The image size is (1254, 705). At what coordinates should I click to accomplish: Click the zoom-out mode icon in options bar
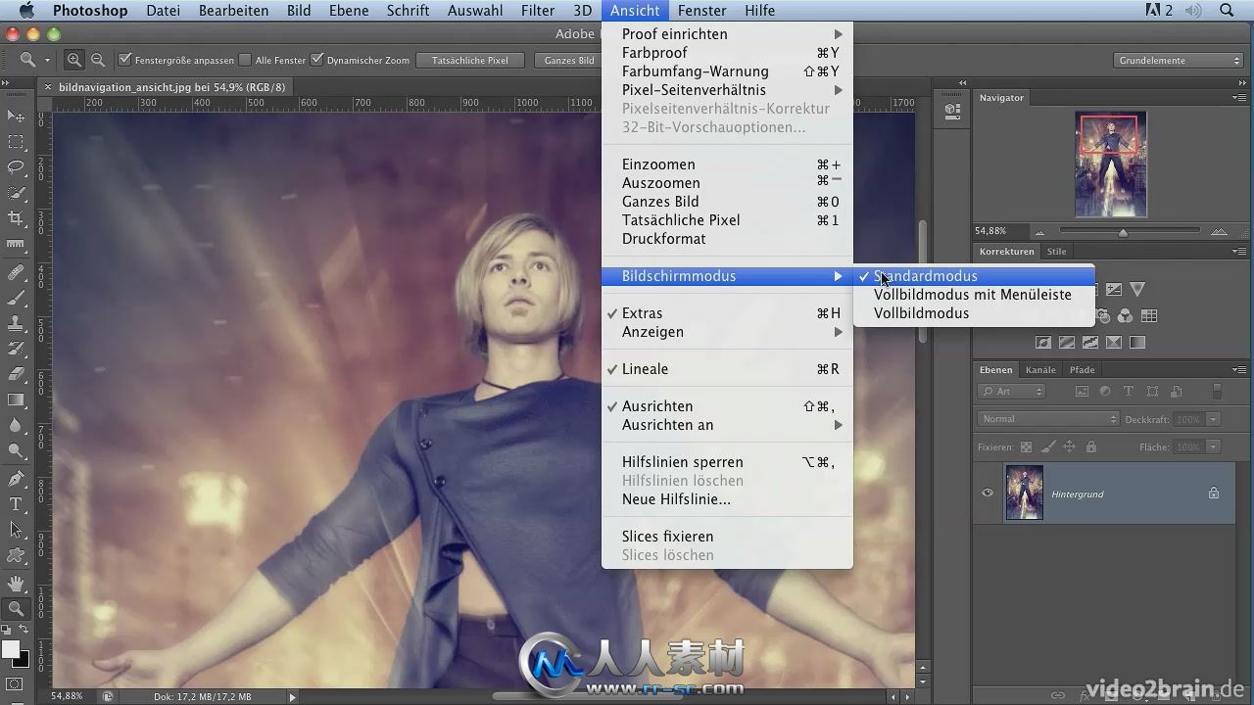pyautogui.click(x=97, y=60)
